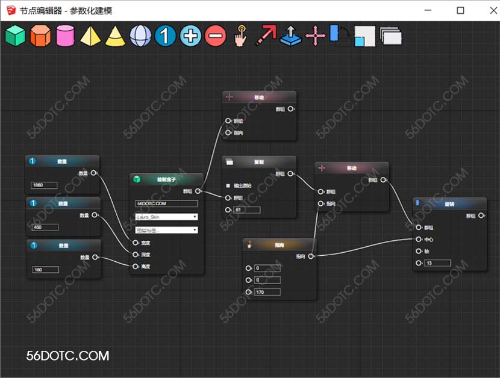The width and height of the screenshot is (500, 378).
Task: Click the pink four-arrow move icon
Action: (x=315, y=36)
